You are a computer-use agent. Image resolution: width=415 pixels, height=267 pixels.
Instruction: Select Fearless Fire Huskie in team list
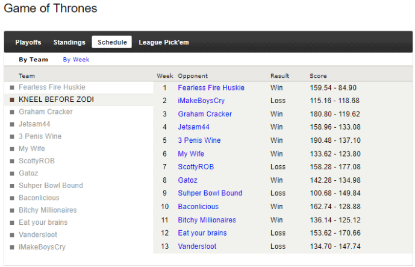click(52, 87)
